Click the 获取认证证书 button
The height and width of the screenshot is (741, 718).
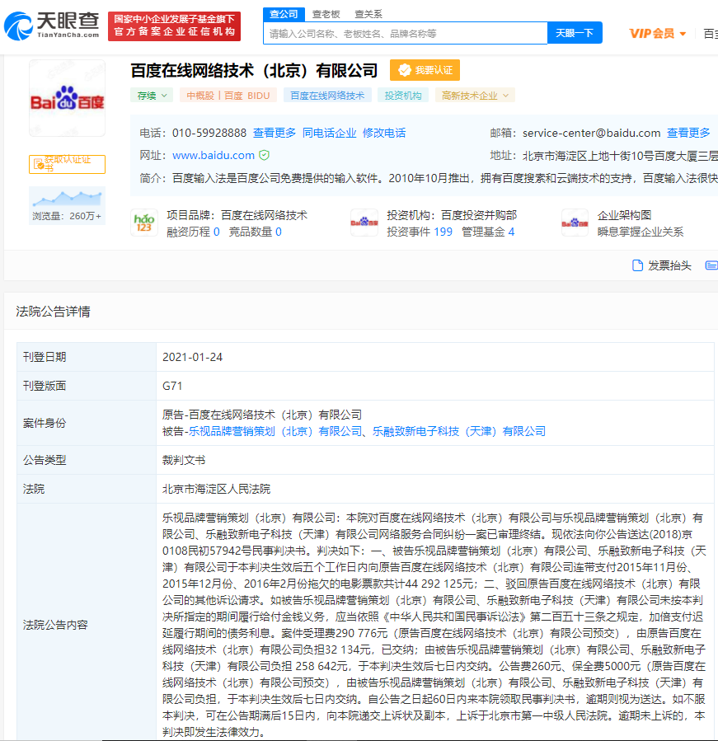[67, 165]
